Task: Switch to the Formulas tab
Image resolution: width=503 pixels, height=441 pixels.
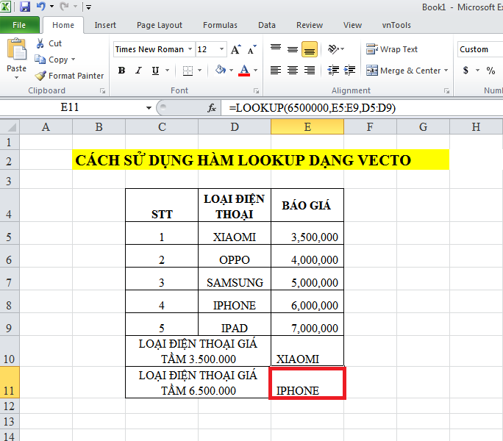Action: click(x=220, y=25)
